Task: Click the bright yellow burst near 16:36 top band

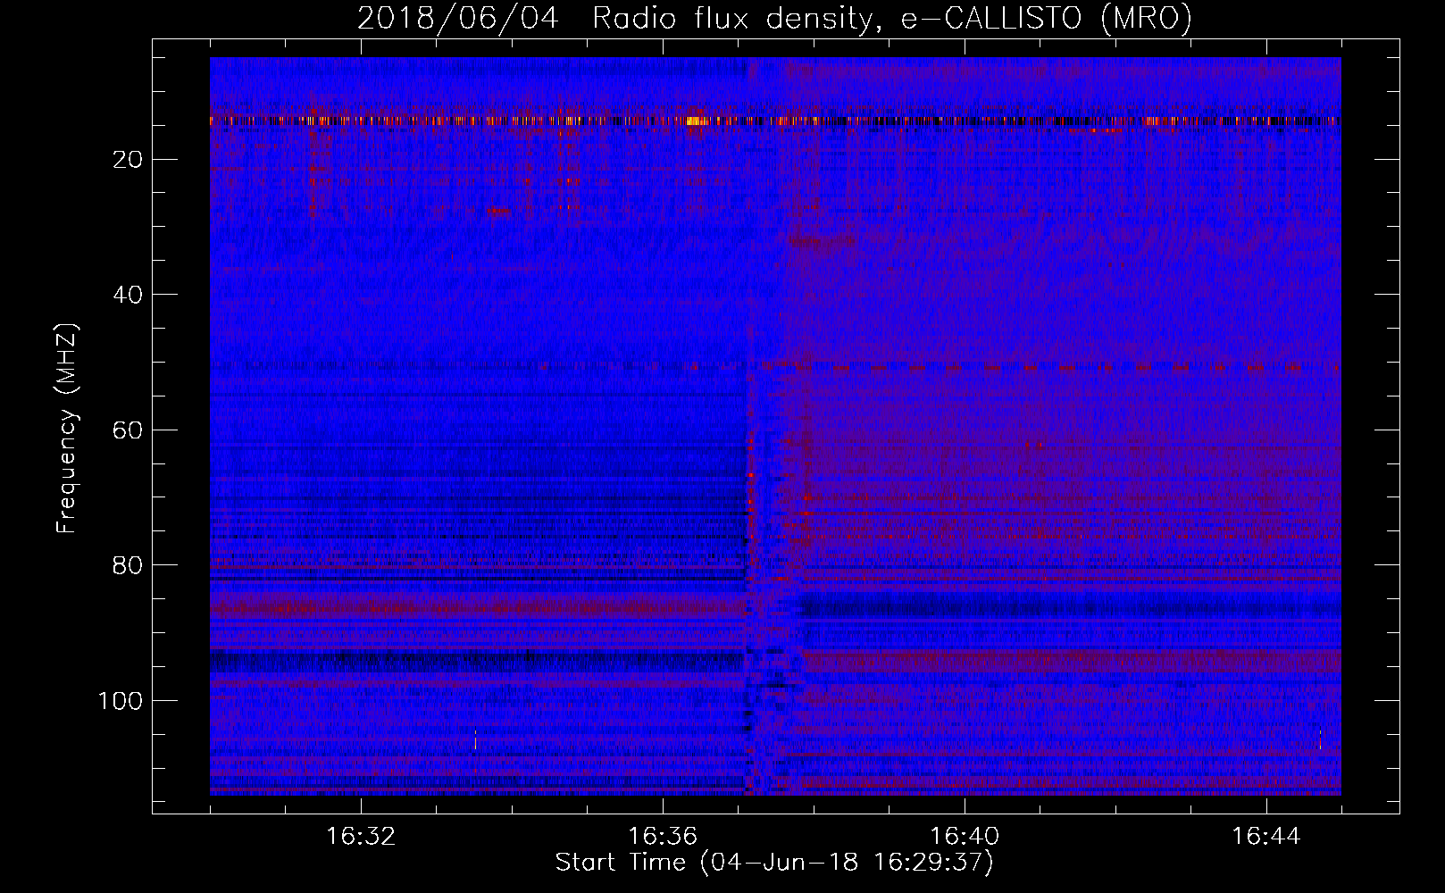Action: tap(697, 121)
